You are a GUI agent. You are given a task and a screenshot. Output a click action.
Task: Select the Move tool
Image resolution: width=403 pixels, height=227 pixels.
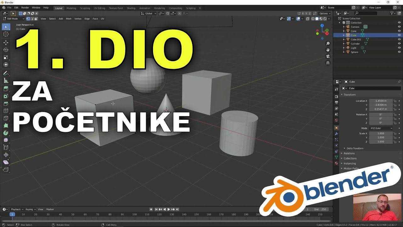[6, 43]
